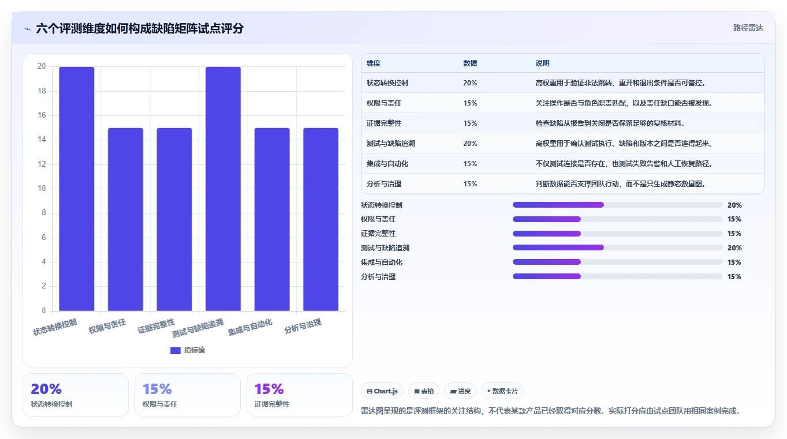Open the 15% 证据完整性 data card
The image size is (787, 439).
tap(300, 395)
